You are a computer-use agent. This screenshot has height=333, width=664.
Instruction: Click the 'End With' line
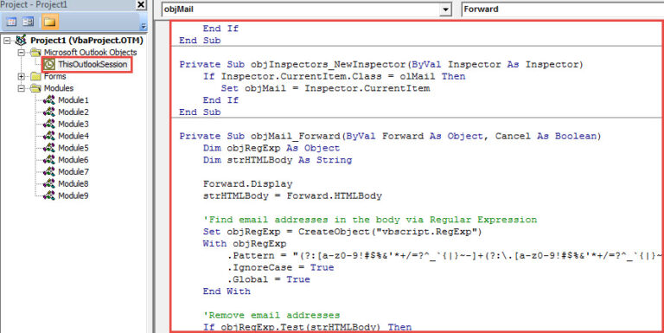pyautogui.click(x=227, y=291)
